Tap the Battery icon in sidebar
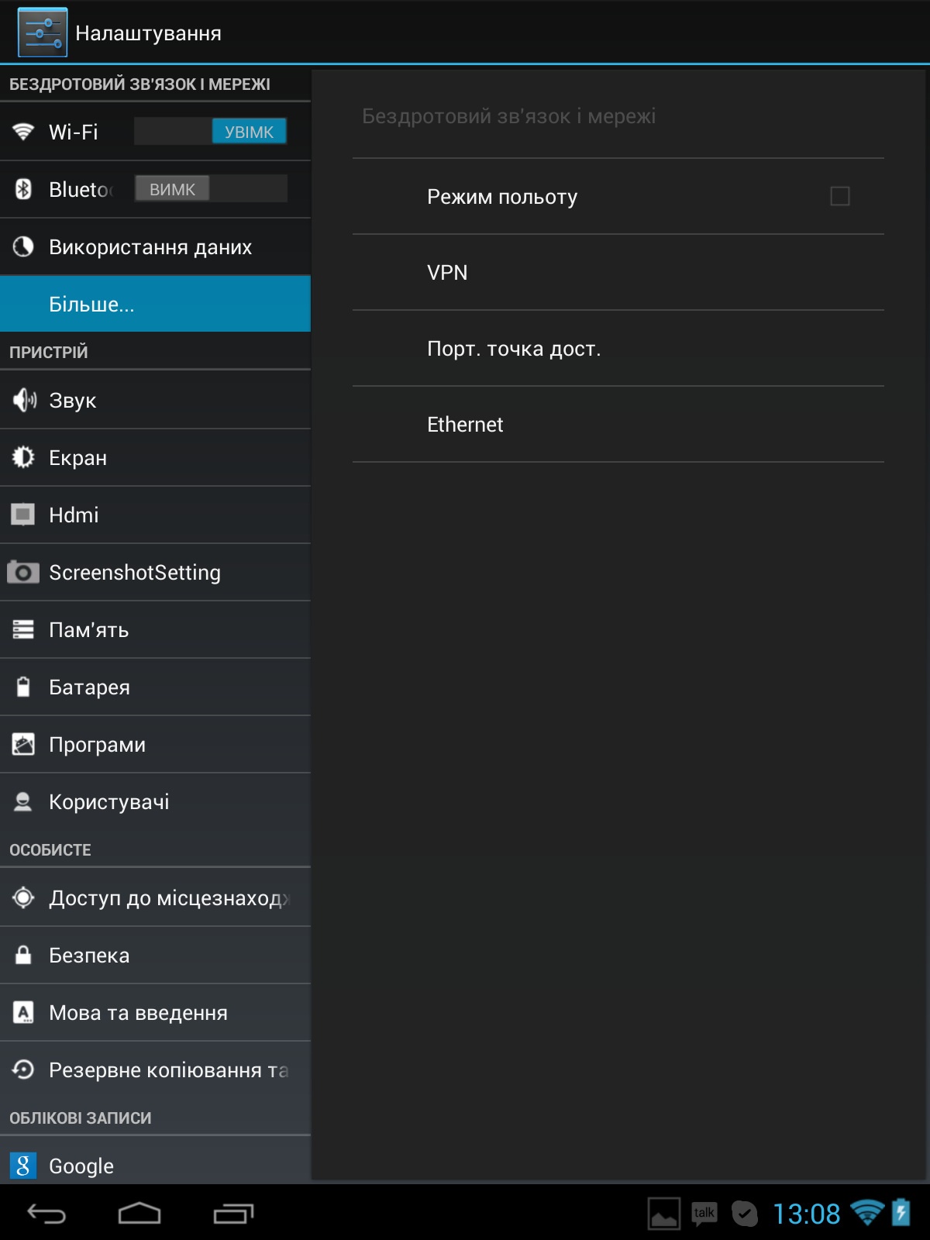The width and height of the screenshot is (930, 1240). coord(23,687)
